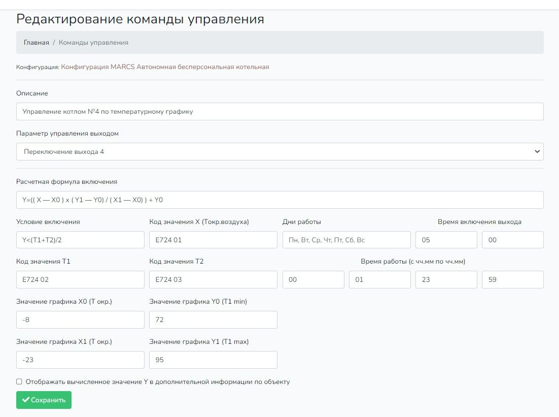Viewport: 559px width, 417px height.
Task: Go to the Главная breadcrumb link
Action: (37, 43)
